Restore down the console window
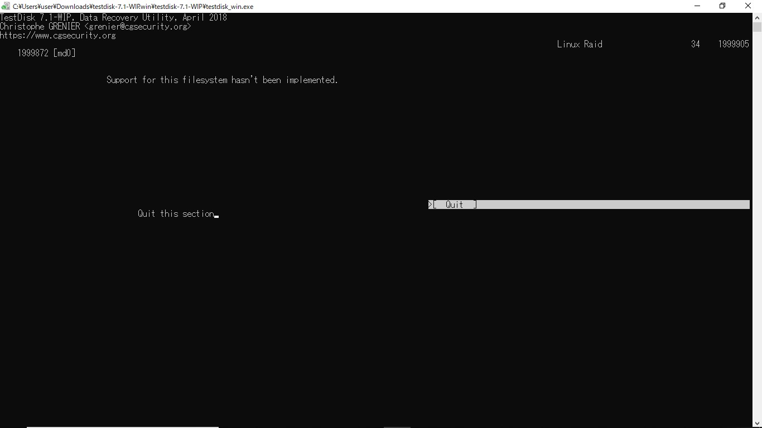The image size is (762, 428). pyautogui.click(x=722, y=6)
